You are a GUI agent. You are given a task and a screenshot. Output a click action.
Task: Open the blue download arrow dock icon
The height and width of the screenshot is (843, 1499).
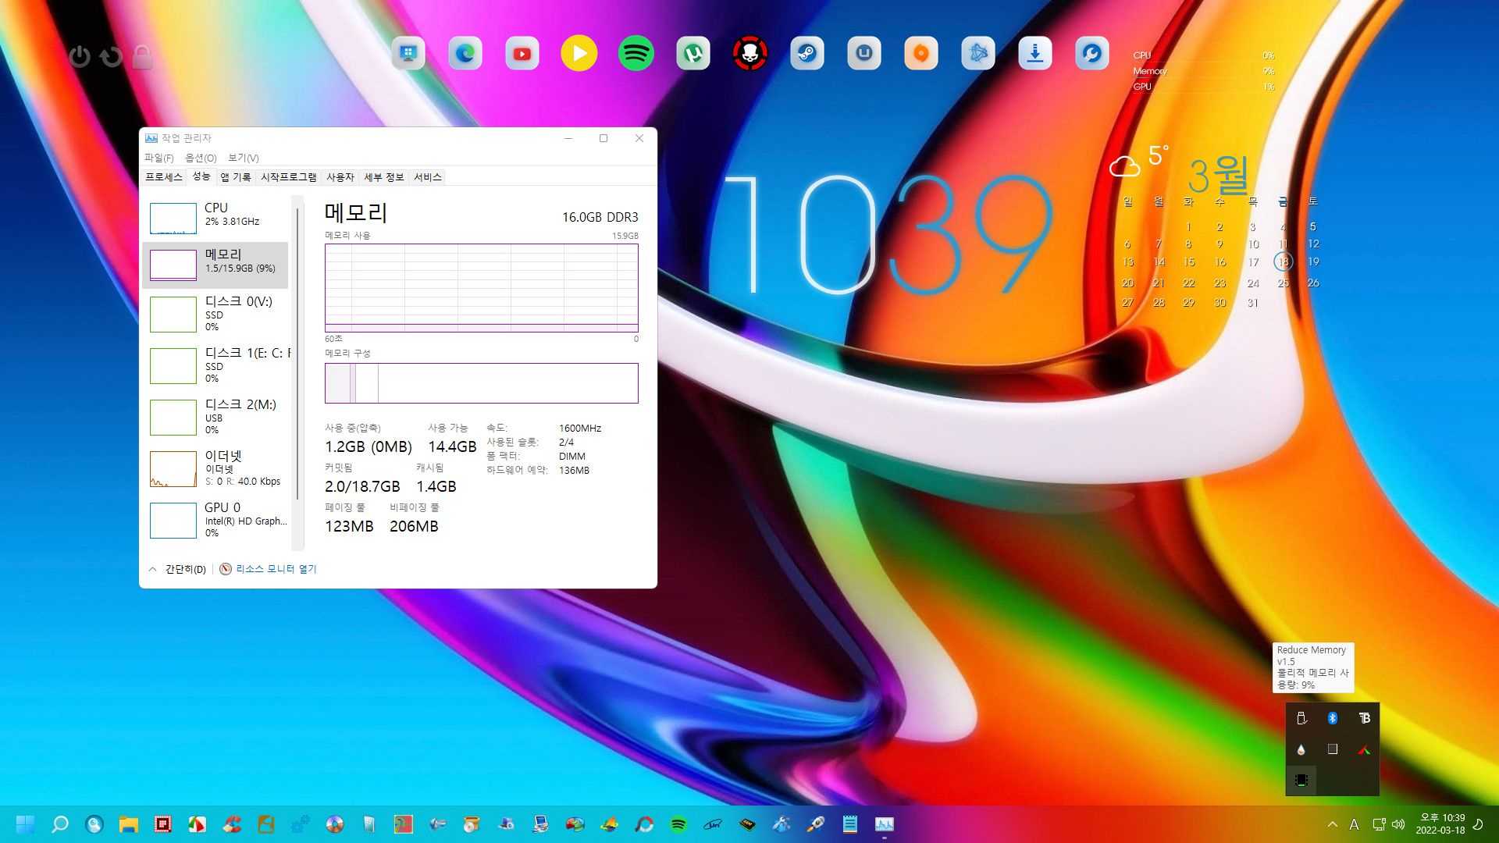click(x=1035, y=54)
